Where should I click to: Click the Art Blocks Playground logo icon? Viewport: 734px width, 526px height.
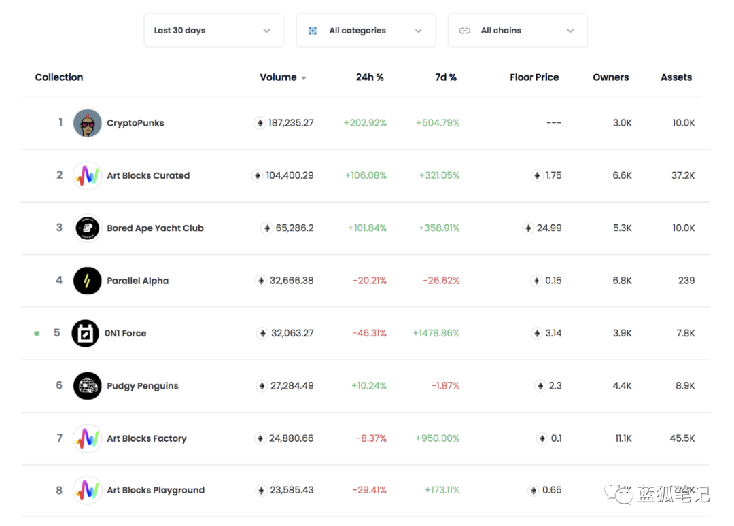point(88,490)
